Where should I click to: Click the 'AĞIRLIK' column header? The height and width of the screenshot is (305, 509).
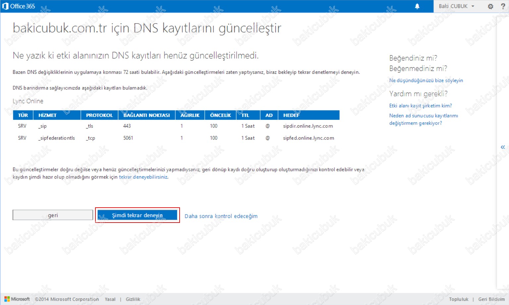pyautogui.click(x=190, y=115)
